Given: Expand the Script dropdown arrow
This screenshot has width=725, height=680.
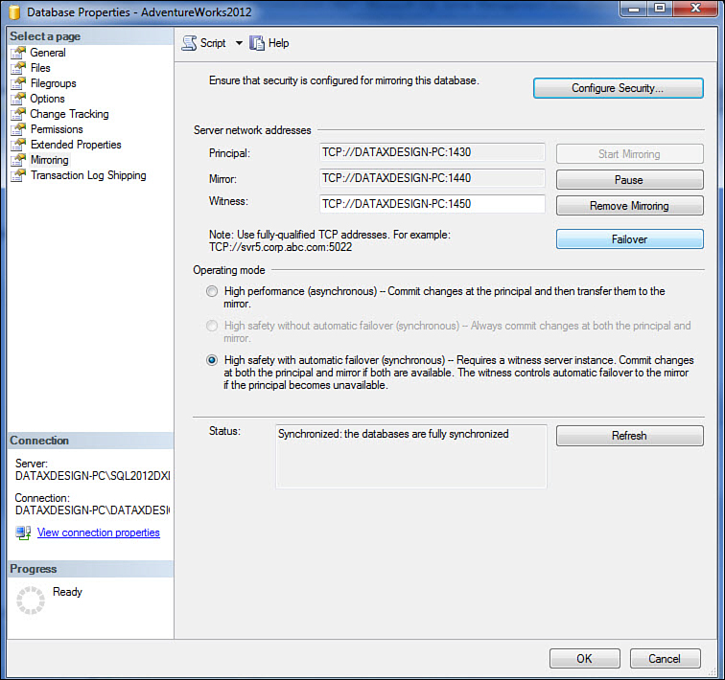Looking at the screenshot, I should coord(239,43).
